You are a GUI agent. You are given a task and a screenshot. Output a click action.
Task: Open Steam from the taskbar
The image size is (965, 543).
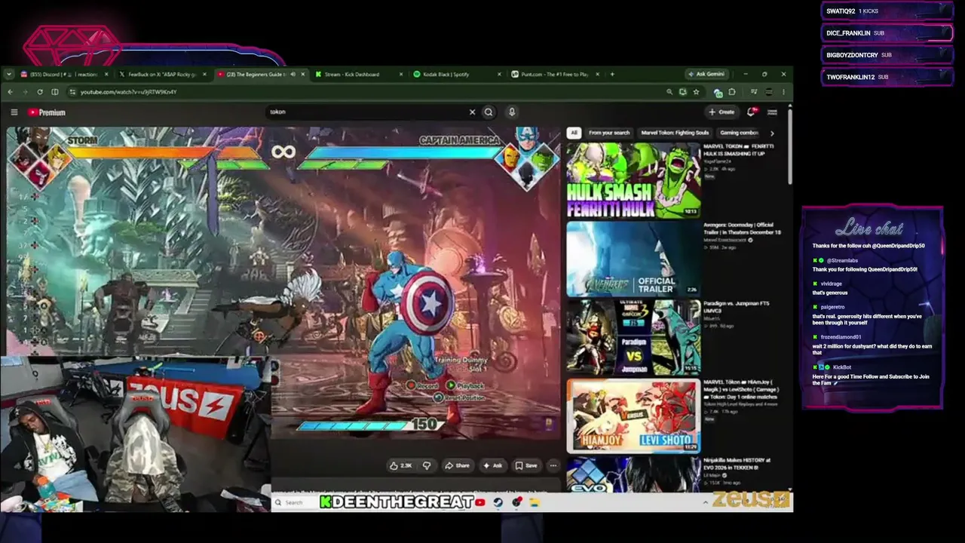pyautogui.click(x=498, y=502)
